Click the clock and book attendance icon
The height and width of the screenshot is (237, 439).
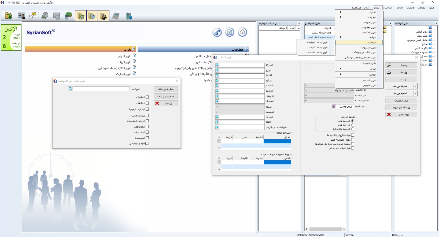click(x=45, y=16)
